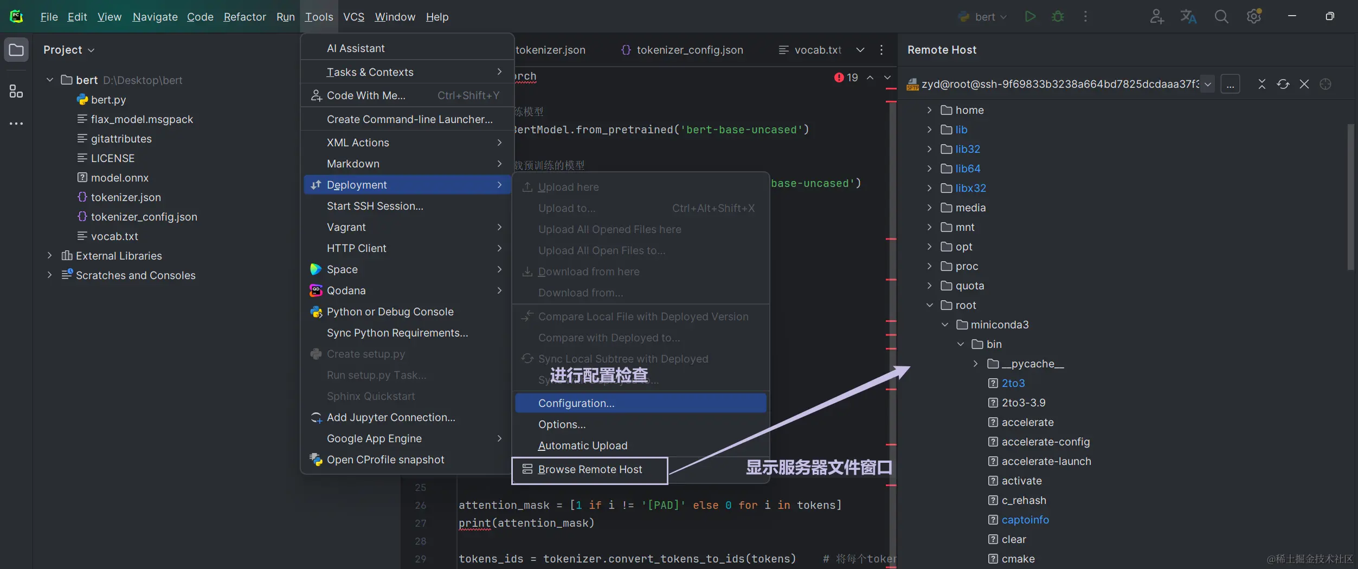Open Search Everywhere magnifier
The width and height of the screenshot is (1358, 569).
pyautogui.click(x=1221, y=17)
